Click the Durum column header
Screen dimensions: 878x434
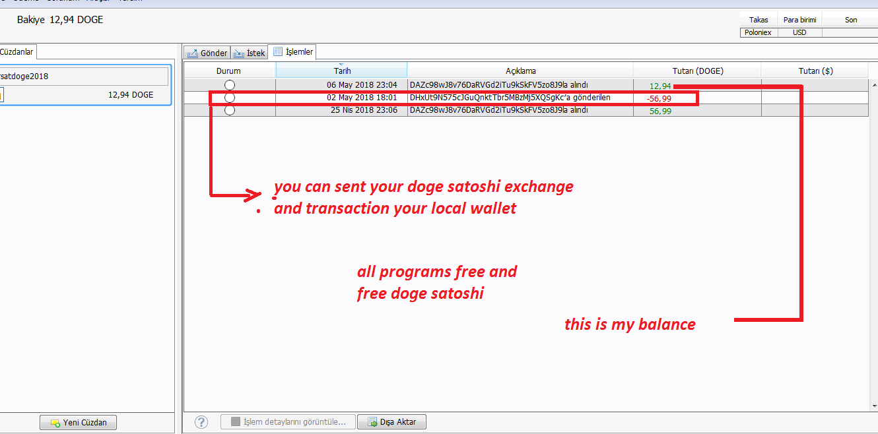point(229,71)
